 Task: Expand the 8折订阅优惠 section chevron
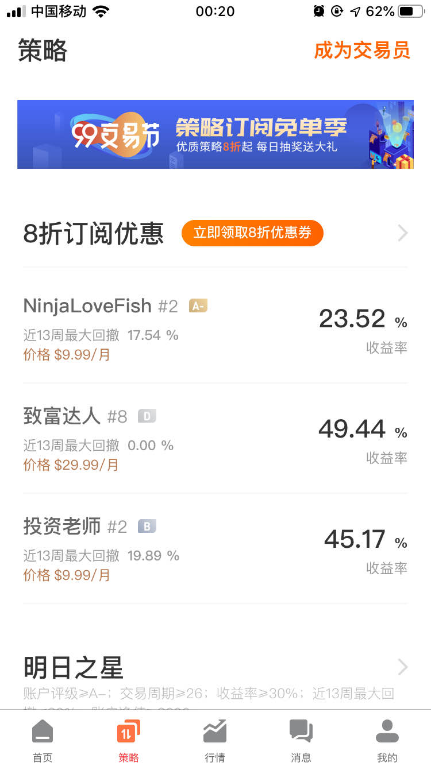click(403, 233)
